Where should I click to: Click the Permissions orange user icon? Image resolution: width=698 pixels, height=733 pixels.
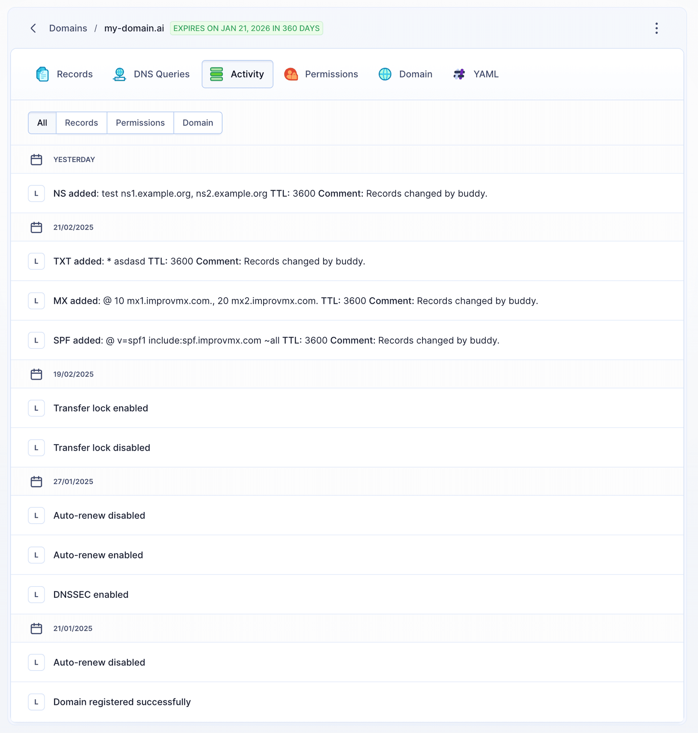click(x=291, y=74)
